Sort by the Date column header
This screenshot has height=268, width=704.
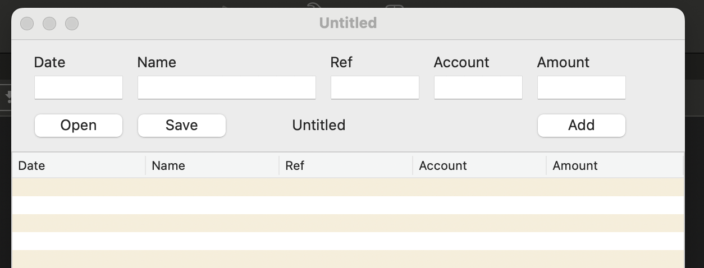pyautogui.click(x=79, y=165)
